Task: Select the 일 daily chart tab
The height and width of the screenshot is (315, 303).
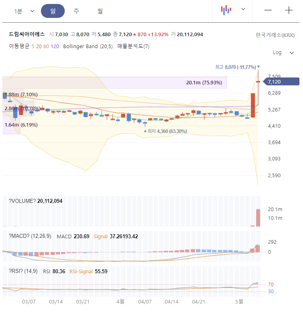Action: click(x=53, y=11)
